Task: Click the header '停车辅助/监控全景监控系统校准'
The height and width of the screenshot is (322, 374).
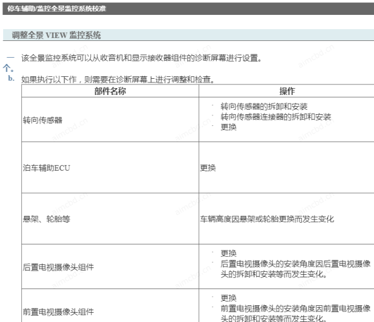Action: (57, 9)
